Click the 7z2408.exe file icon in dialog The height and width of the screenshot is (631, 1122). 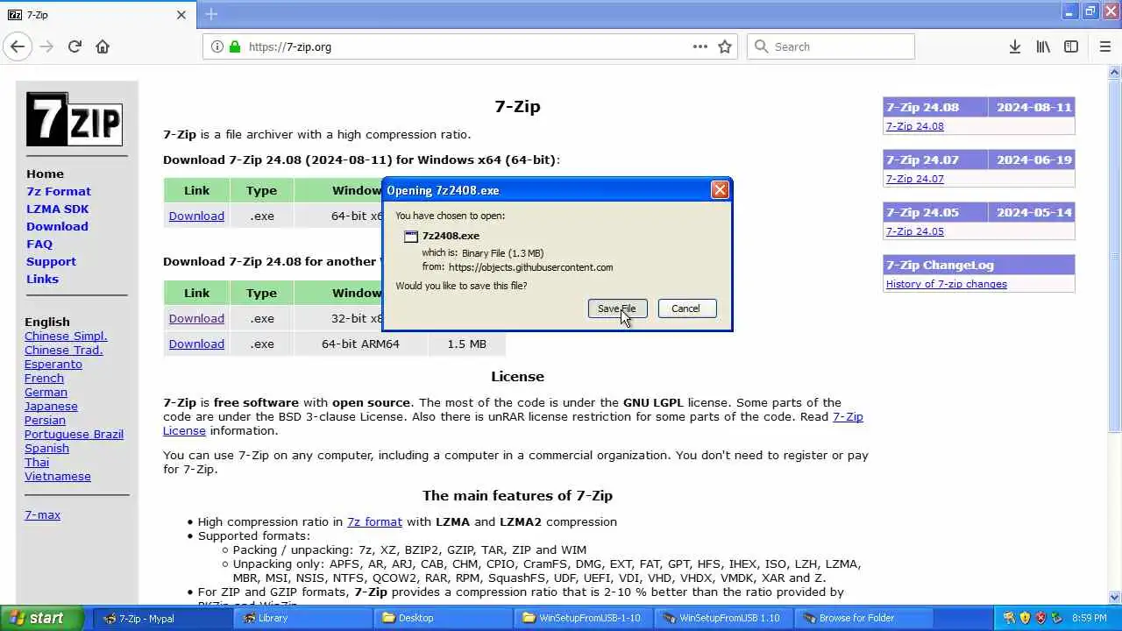[411, 236]
